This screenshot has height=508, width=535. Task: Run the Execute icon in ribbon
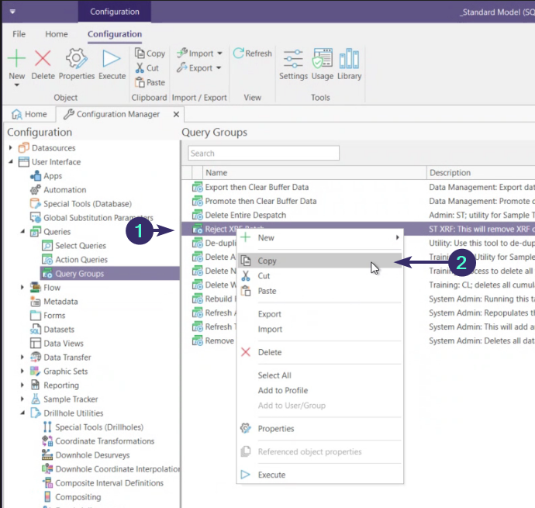click(112, 60)
